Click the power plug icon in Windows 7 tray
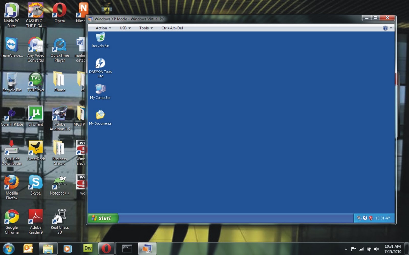 coord(369,249)
